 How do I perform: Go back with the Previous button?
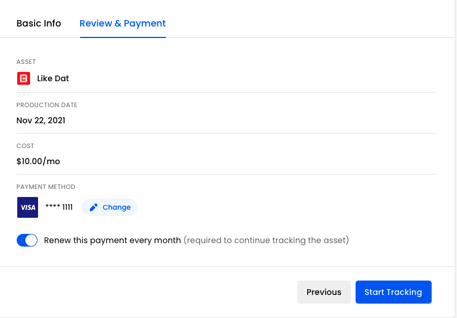coord(324,292)
